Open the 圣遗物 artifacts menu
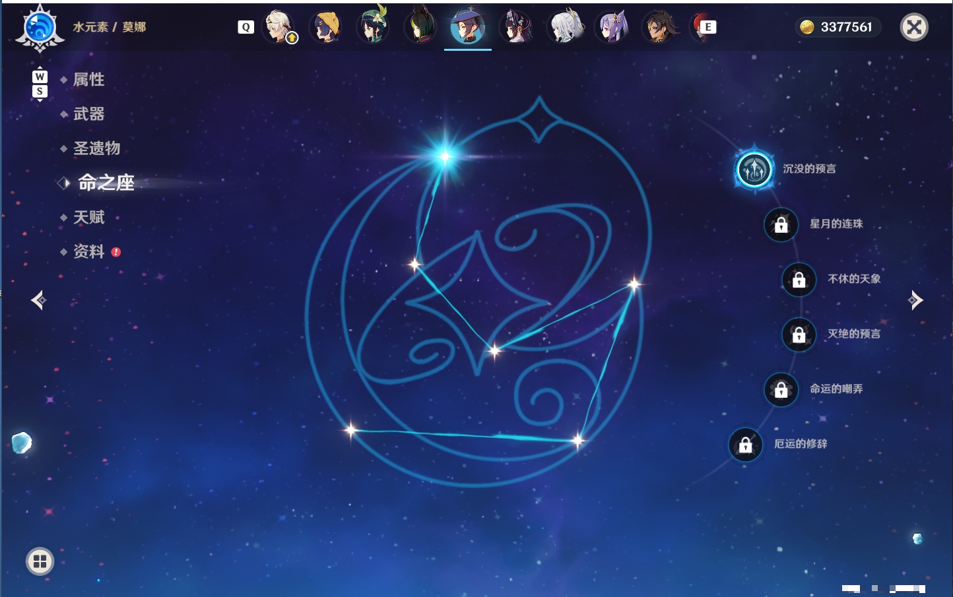 tap(96, 148)
